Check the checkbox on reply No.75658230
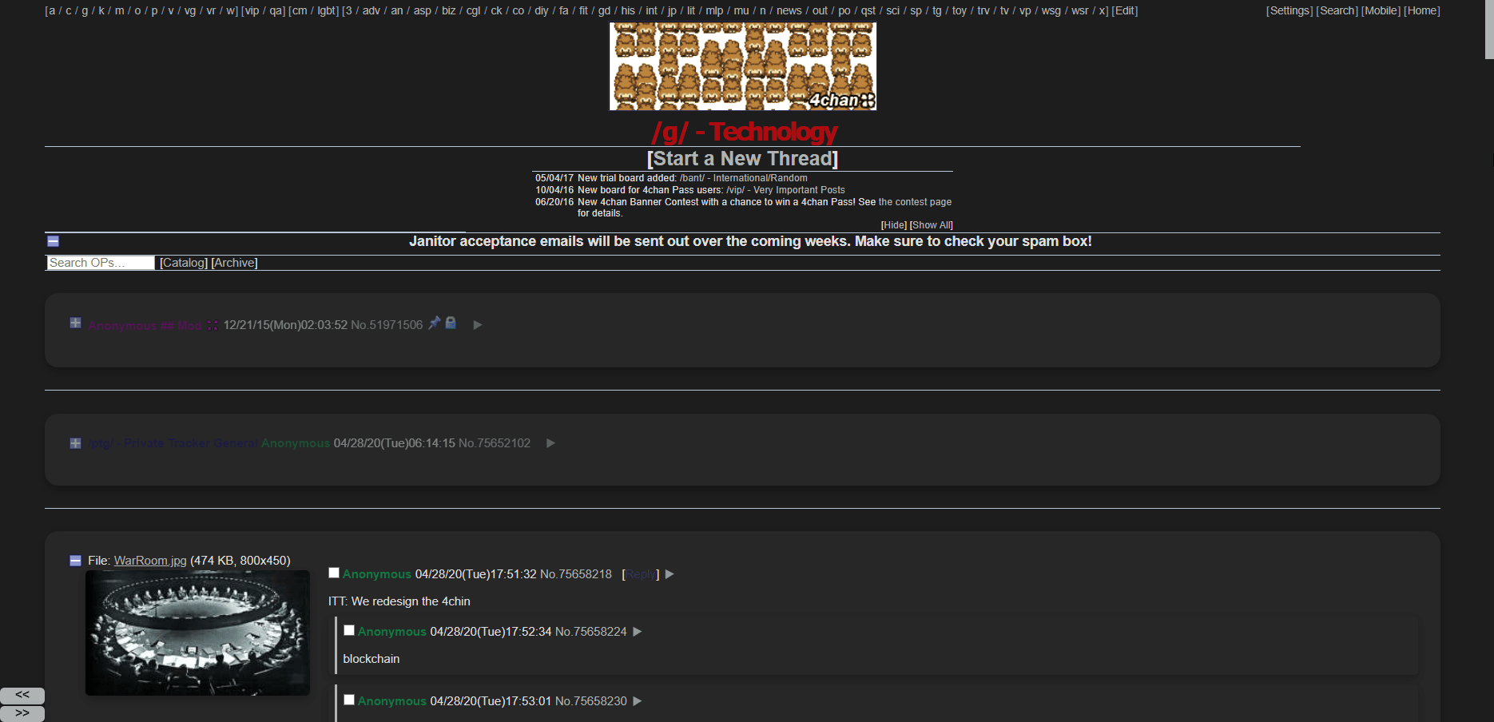1494x722 pixels. (349, 699)
